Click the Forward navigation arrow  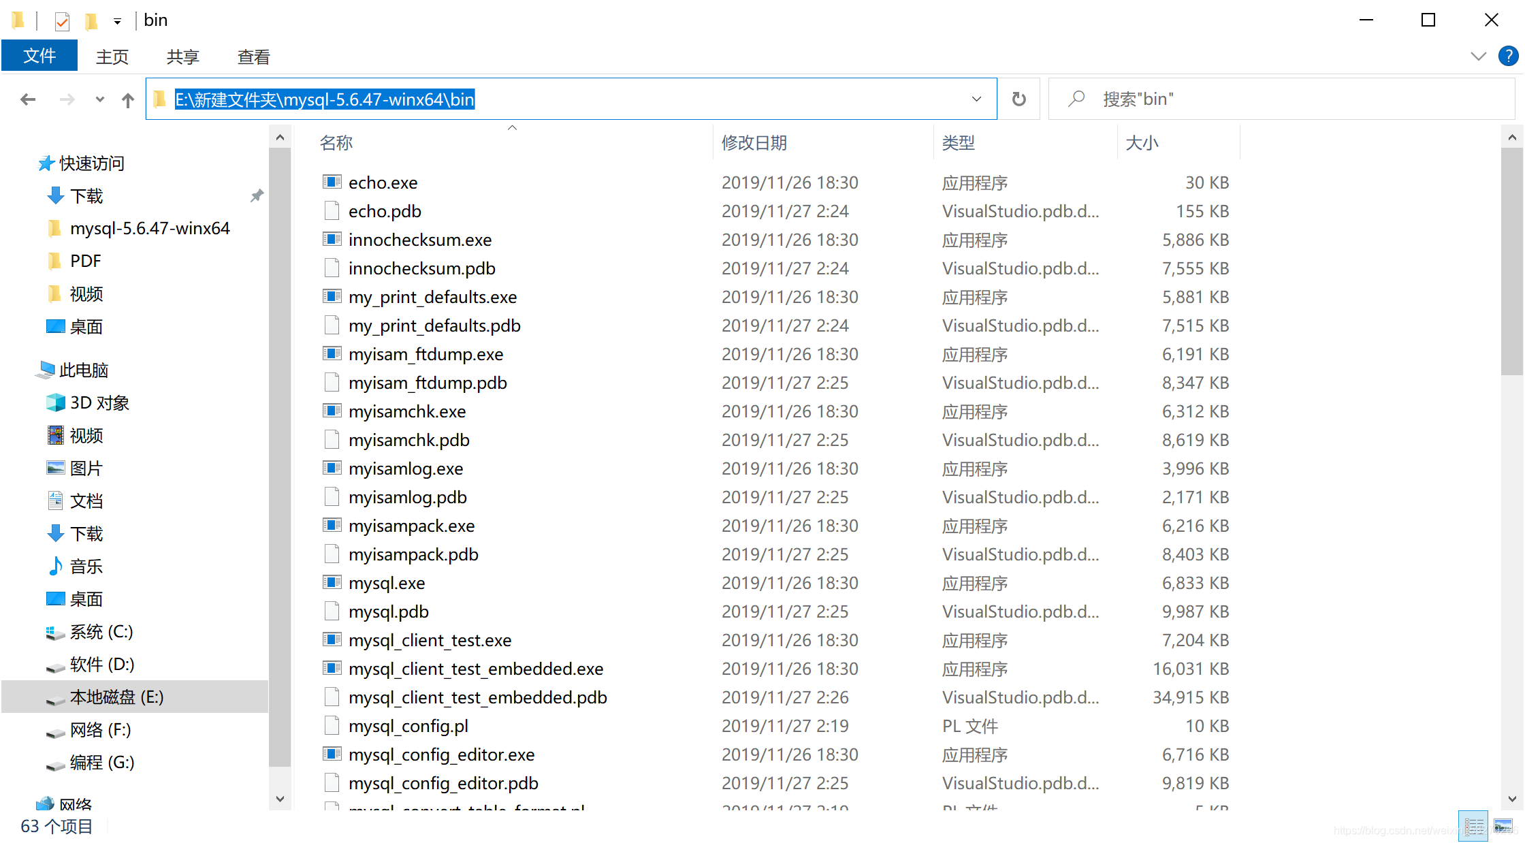pos(67,99)
